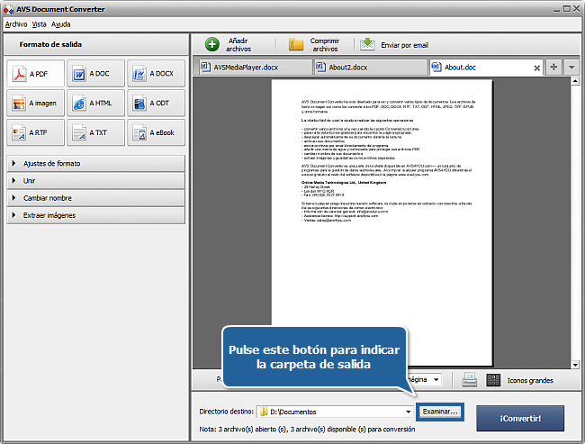The height and width of the screenshot is (444, 585).
Task: Open the Vista menu
Action: tap(40, 24)
